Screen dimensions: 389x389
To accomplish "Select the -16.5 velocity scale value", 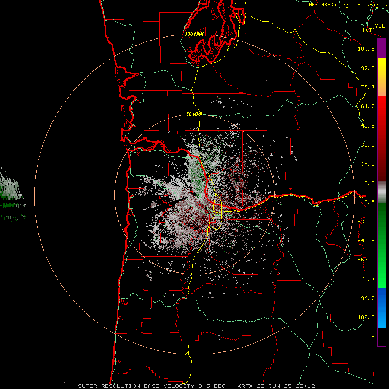I will point(366,202).
